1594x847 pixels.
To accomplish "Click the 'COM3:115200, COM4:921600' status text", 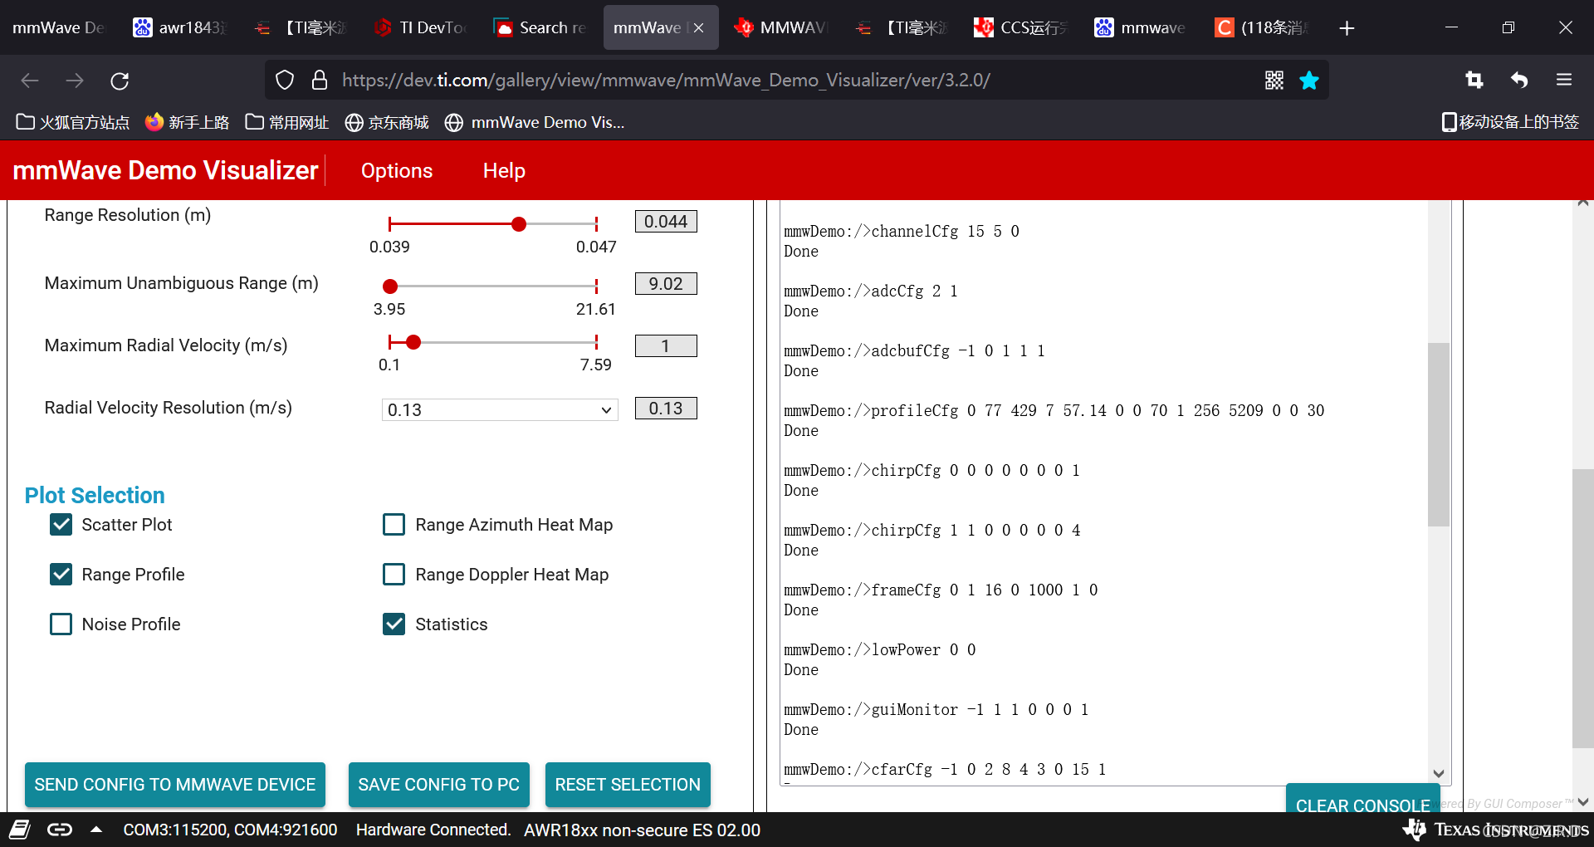I will pos(230,830).
